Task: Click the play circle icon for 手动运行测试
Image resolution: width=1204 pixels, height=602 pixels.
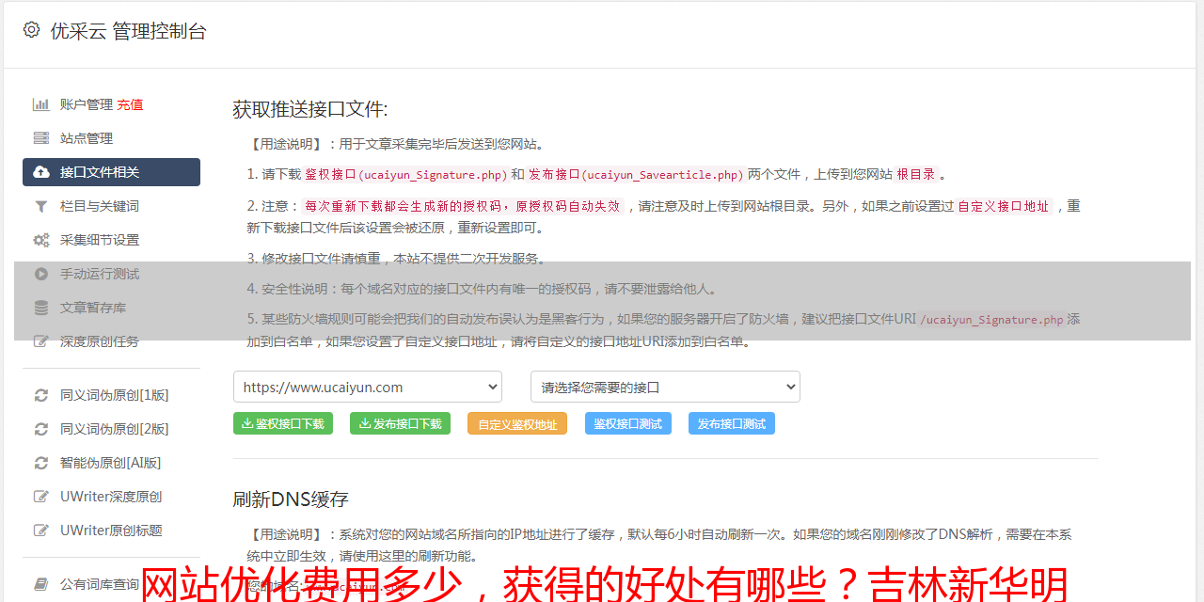Action: [41, 274]
